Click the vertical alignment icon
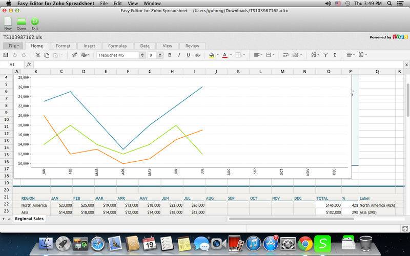This screenshot has width=410, height=256. tap(268, 55)
